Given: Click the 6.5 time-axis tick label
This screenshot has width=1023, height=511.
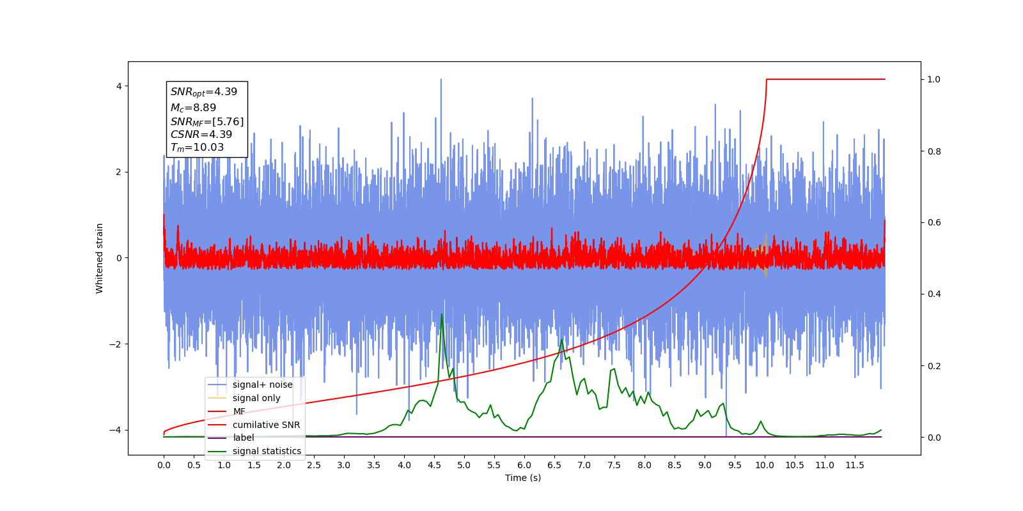Looking at the screenshot, I should click(x=554, y=465).
